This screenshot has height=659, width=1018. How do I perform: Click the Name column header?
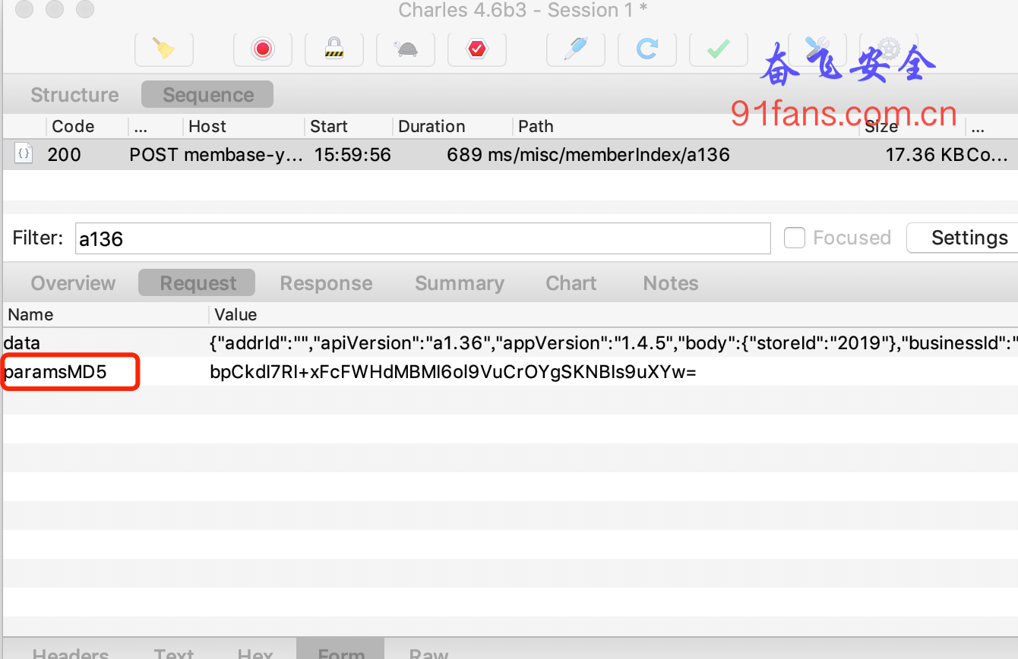click(x=30, y=314)
